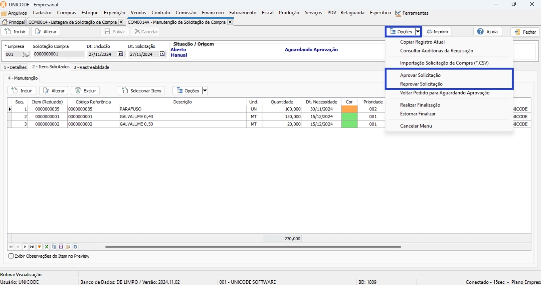This screenshot has height=285, width=541.
Task: Close the COM0014A Manutenção tab
Action: tap(229, 22)
